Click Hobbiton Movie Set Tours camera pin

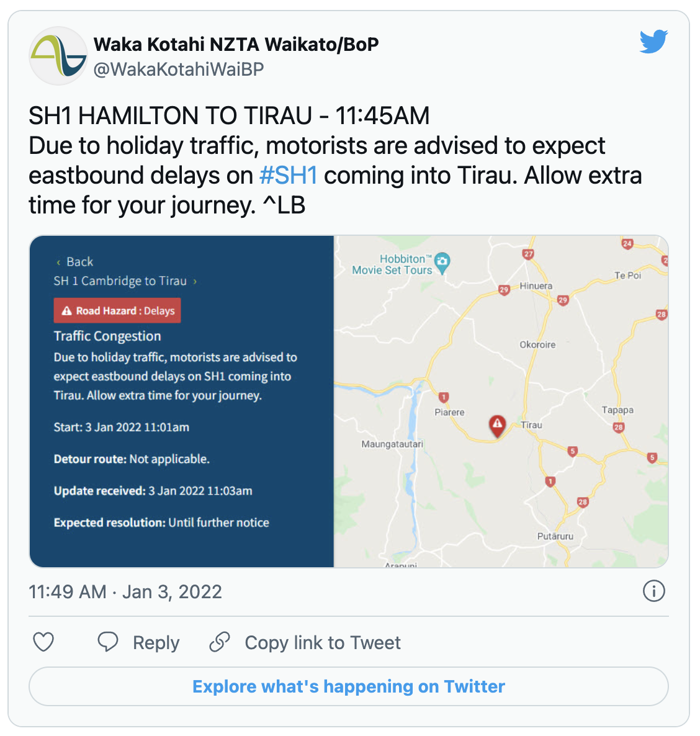coord(442,263)
